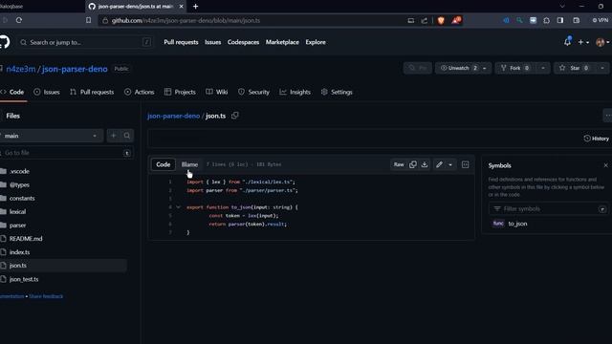Download the raw file icon
The width and height of the screenshot is (612, 344).
pos(425,164)
